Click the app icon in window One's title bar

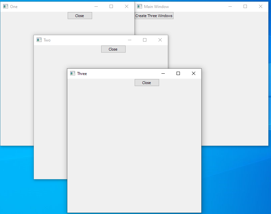[6, 6]
